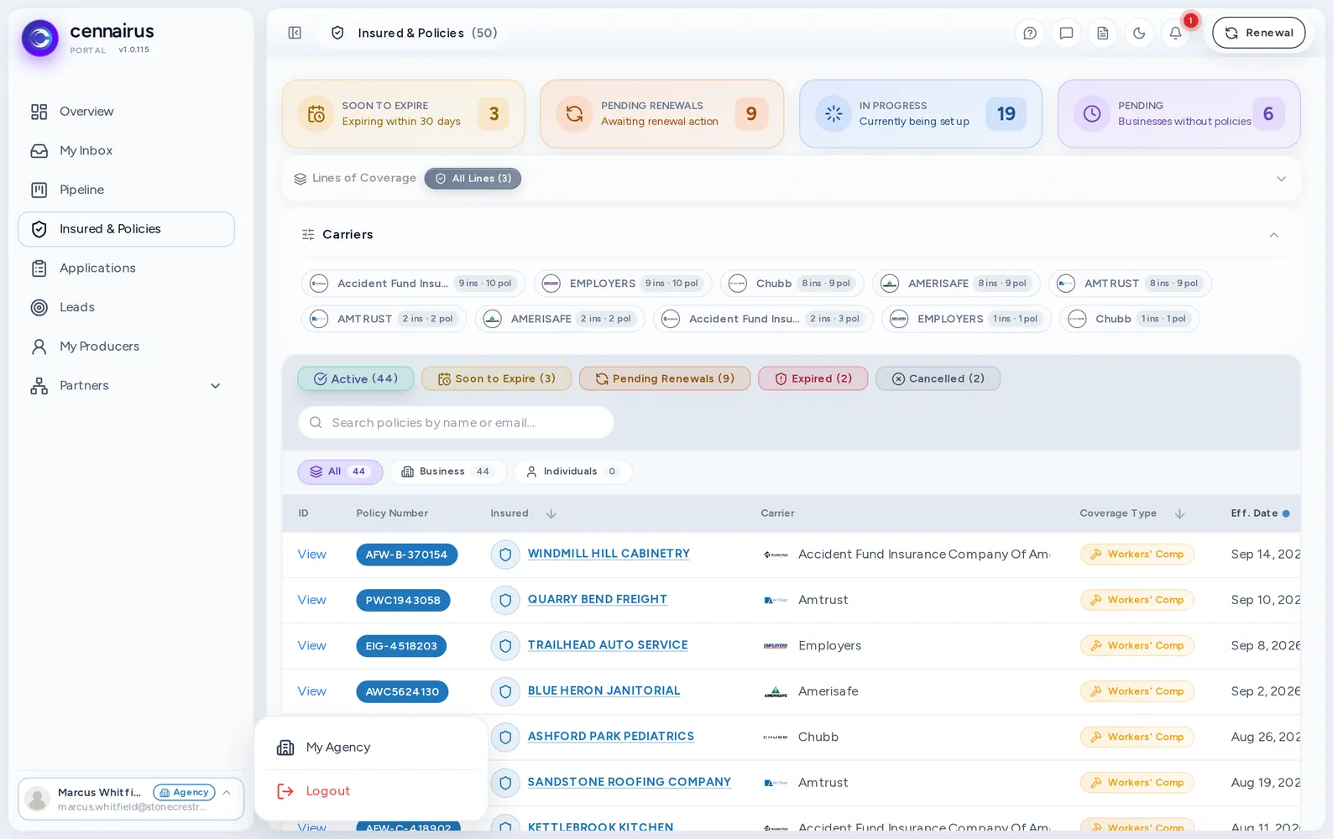Open the help question mark icon
Screen dimensions: 1343x839
click(1030, 33)
